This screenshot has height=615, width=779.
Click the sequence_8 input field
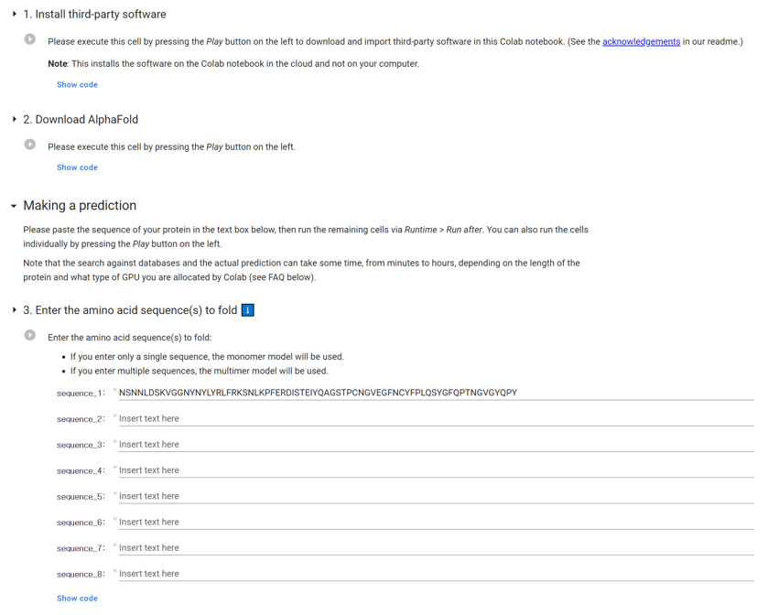pos(437,574)
